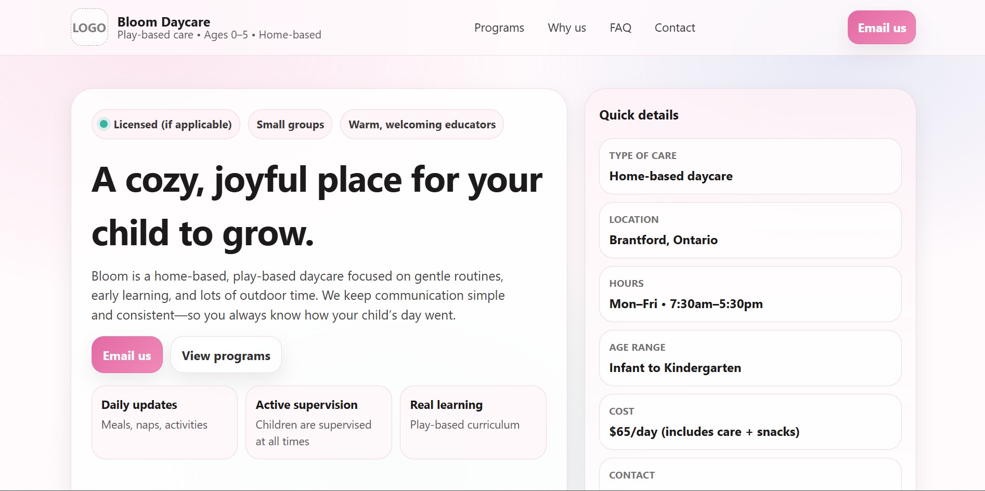Click the Bloom Daycare site title
This screenshot has height=491, width=985.
[164, 22]
